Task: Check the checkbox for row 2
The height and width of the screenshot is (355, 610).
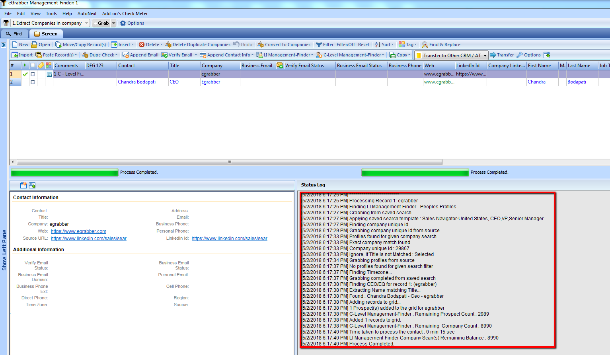Action: (33, 82)
